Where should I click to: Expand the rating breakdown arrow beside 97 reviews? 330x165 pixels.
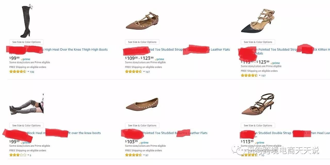click(x=144, y=155)
